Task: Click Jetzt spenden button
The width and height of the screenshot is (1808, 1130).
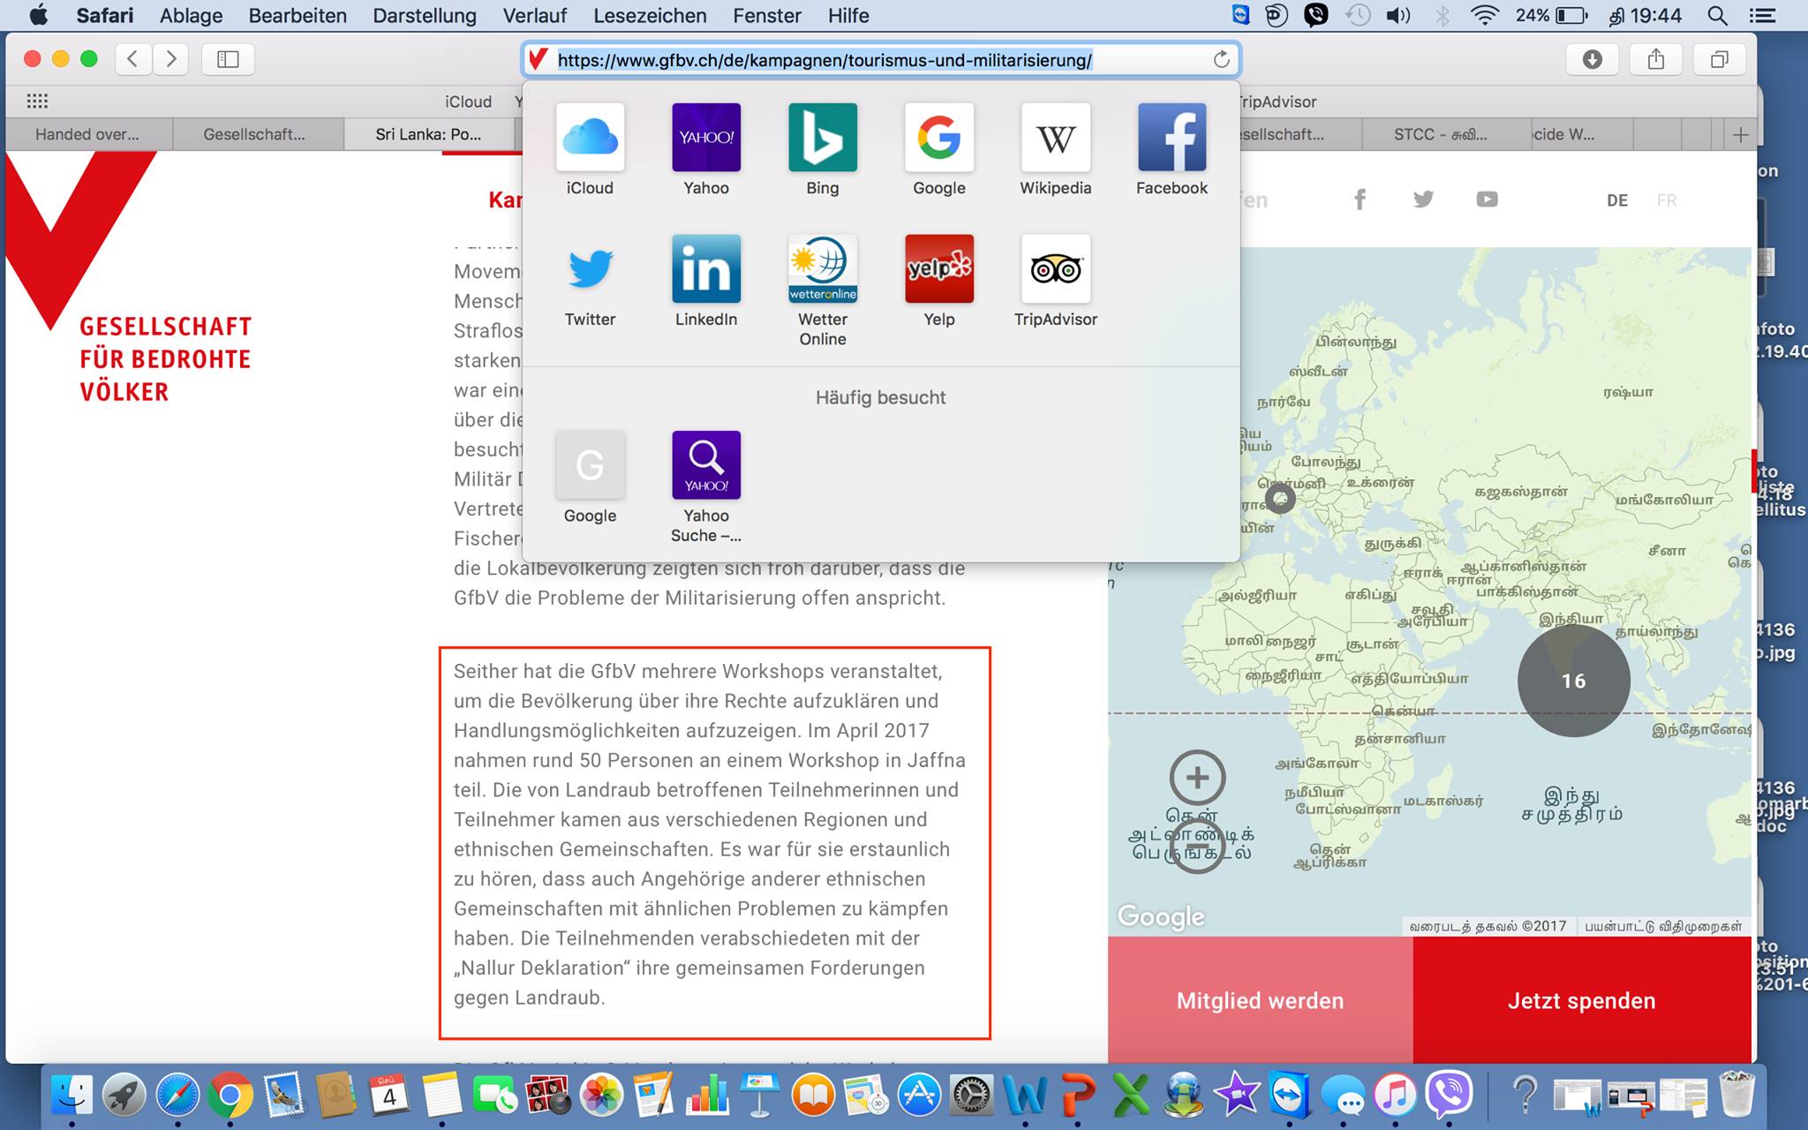Action: click(x=1582, y=1000)
